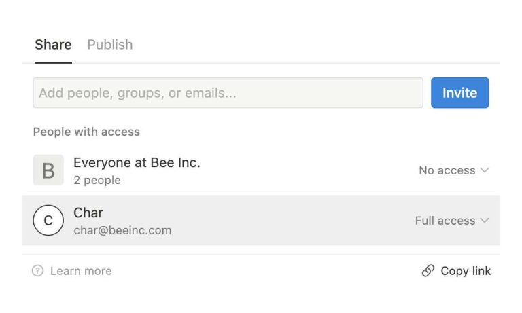Open the No access permission dropdown
The height and width of the screenshot is (313, 522).
[453, 170]
